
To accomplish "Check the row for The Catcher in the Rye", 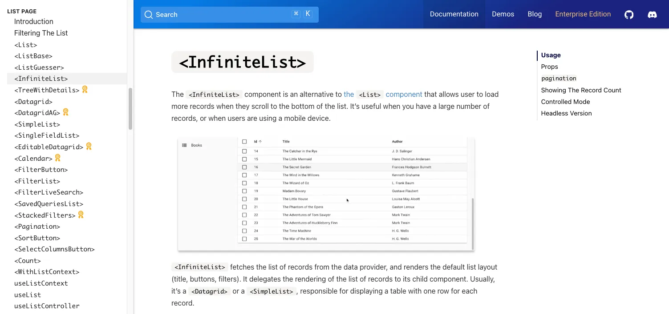I will point(244,151).
